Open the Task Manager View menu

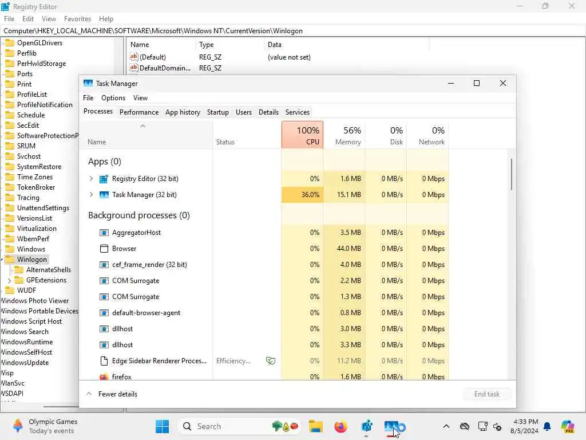tap(141, 98)
